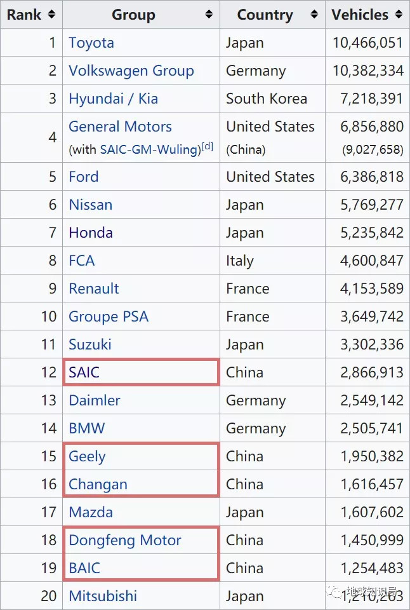
Task: Click sort arrows in Group header
Action: [x=209, y=14]
